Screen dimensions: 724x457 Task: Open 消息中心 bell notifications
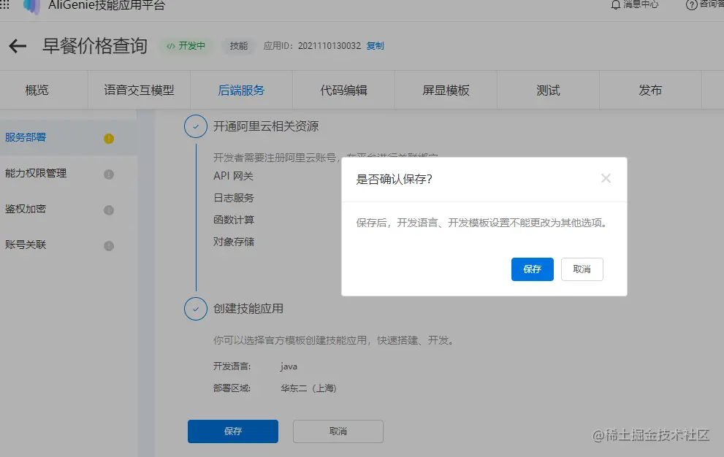tap(635, 4)
